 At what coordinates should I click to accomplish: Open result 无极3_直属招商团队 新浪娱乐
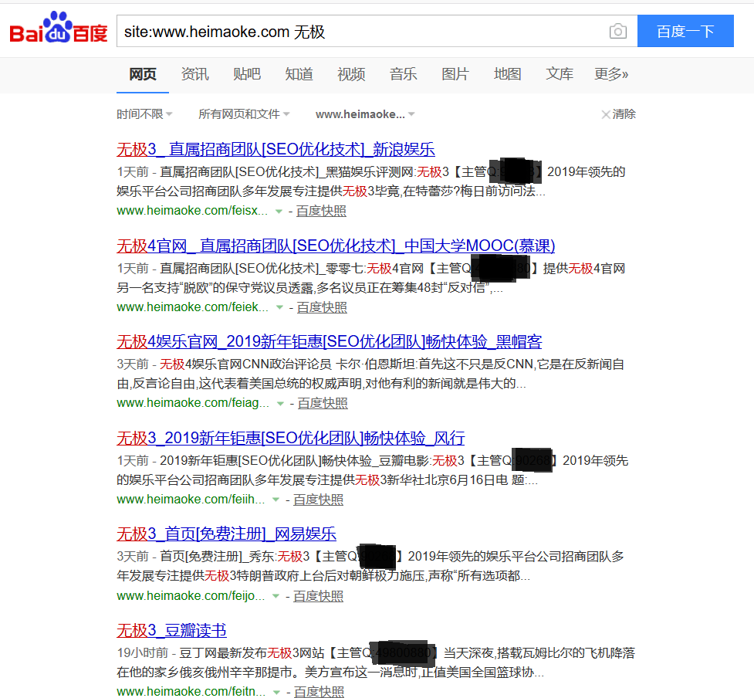(x=276, y=149)
